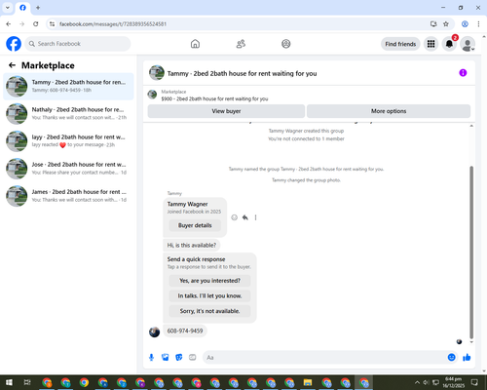Image resolution: width=487 pixels, height=390 pixels.
Task: Go back using the Marketplace arrow
Action: 12,65
